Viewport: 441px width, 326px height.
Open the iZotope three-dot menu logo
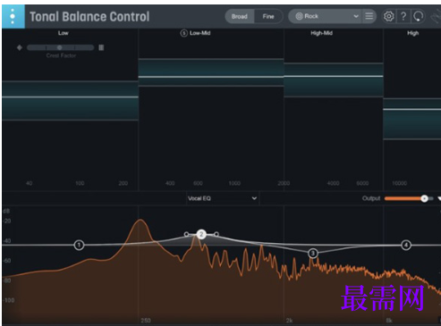tap(13, 16)
